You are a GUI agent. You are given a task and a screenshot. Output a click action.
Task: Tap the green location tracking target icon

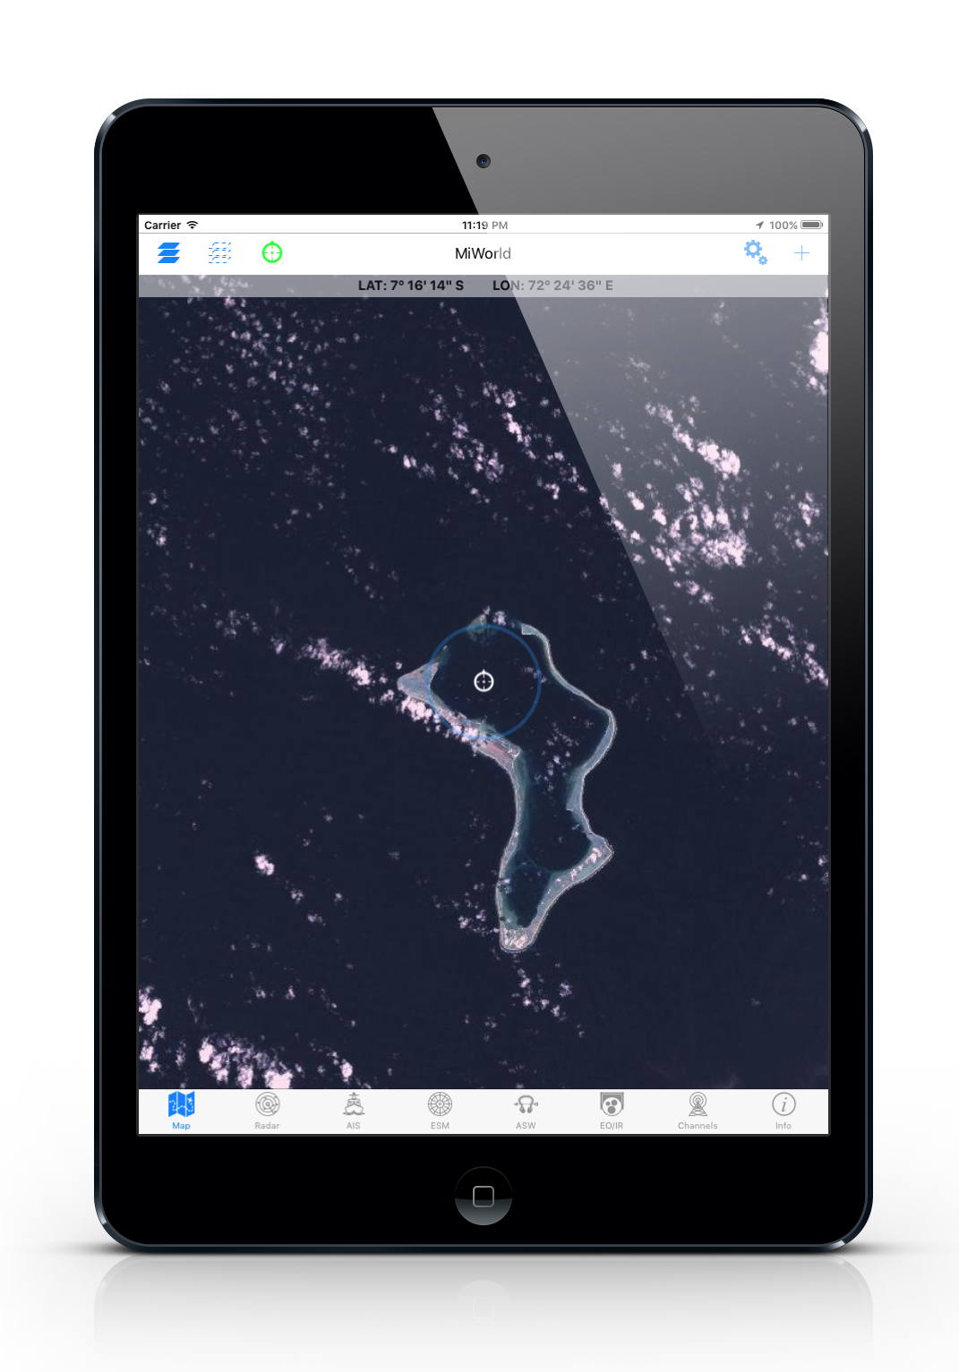tap(272, 252)
